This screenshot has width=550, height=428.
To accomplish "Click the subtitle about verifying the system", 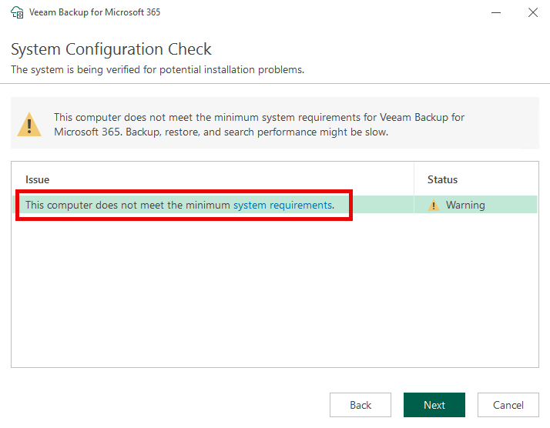I will click(157, 70).
